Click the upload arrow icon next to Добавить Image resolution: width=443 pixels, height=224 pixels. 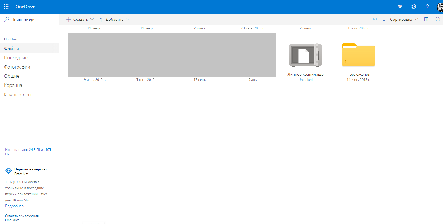point(101,19)
